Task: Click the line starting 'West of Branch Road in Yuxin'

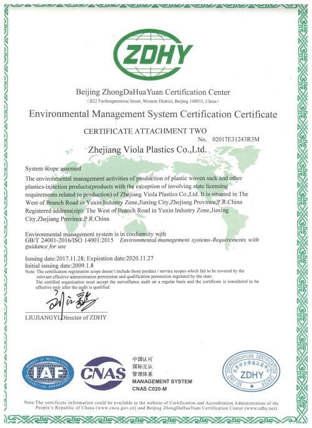Action: click(x=134, y=202)
